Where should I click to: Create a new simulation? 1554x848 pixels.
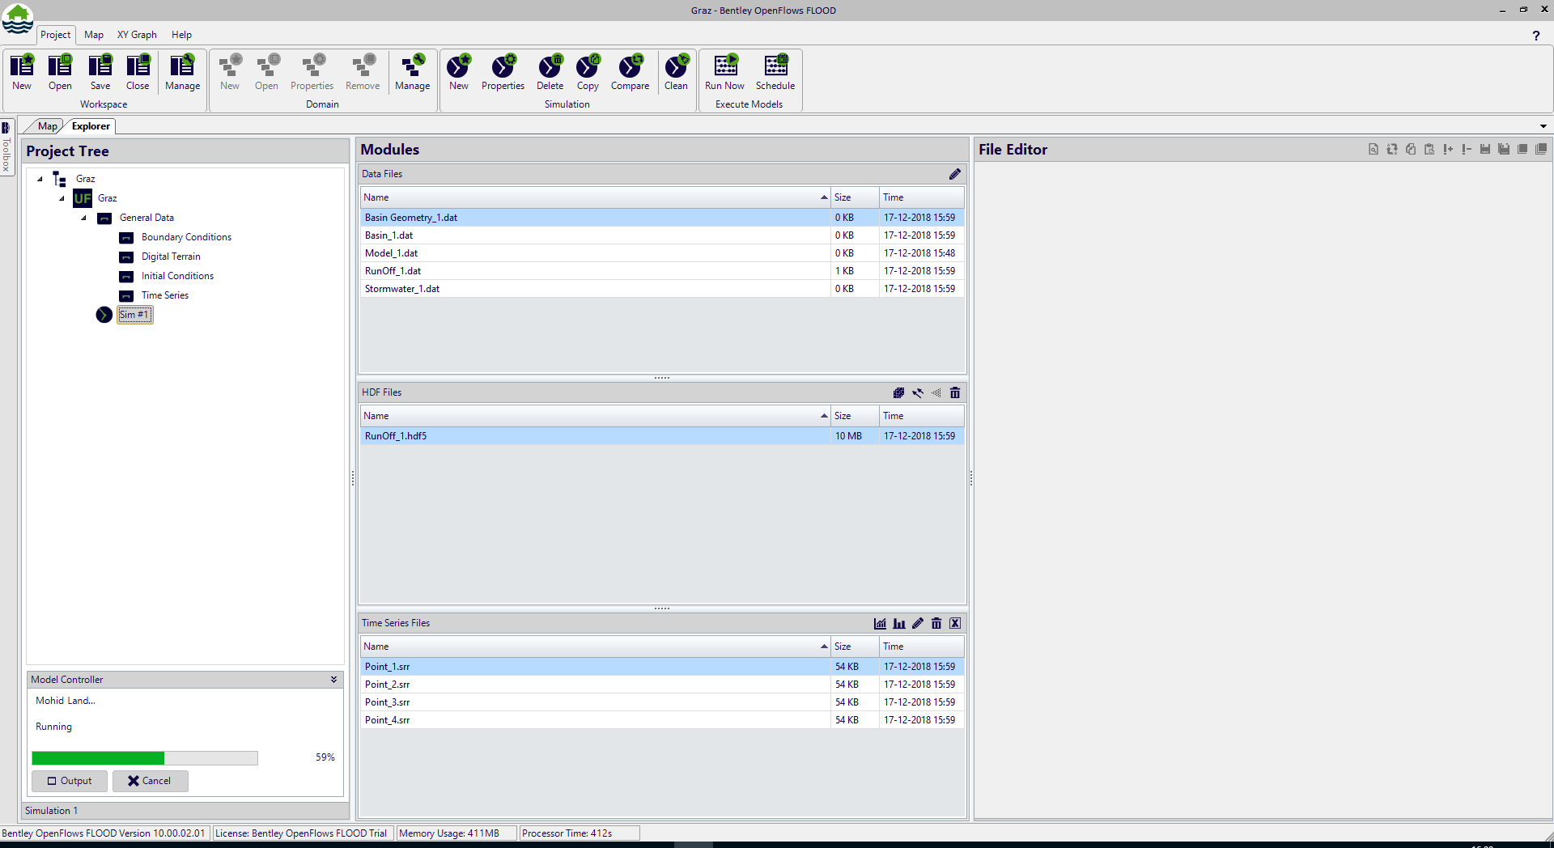pyautogui.click(x=459, y=72)
